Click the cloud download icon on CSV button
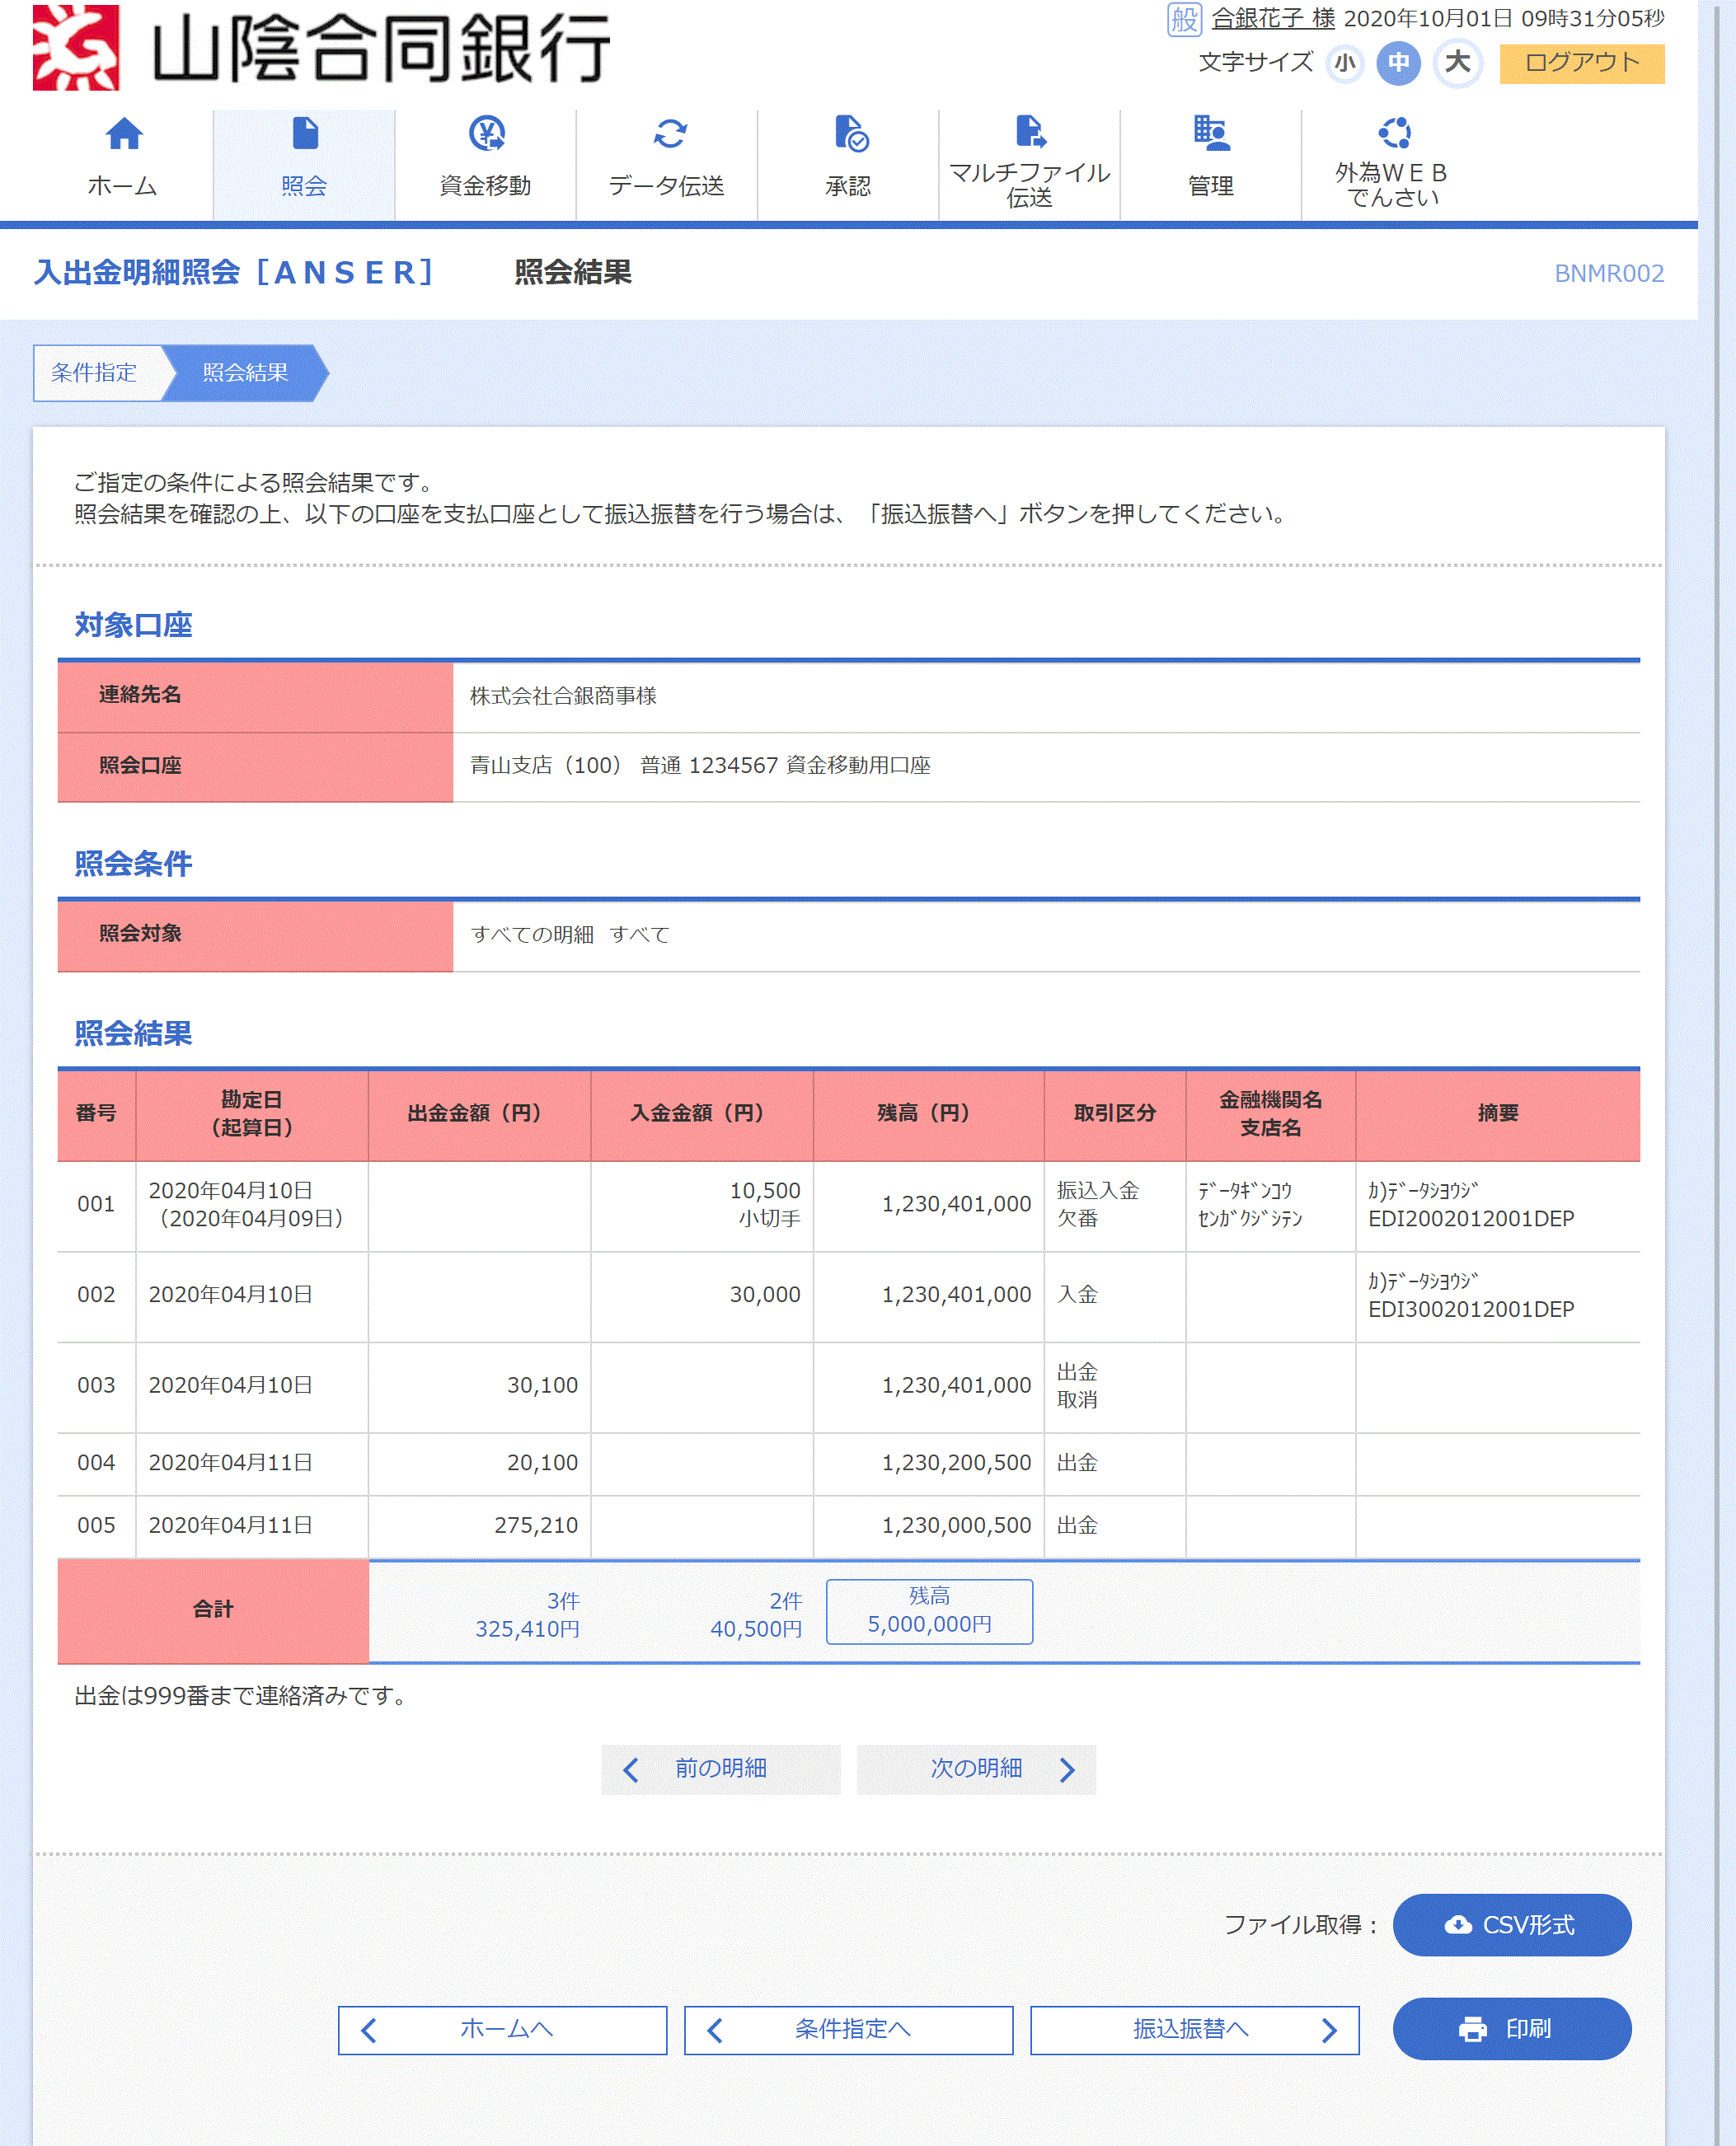Viewport: 1736px width, 2146px height. [1457, 1924]
